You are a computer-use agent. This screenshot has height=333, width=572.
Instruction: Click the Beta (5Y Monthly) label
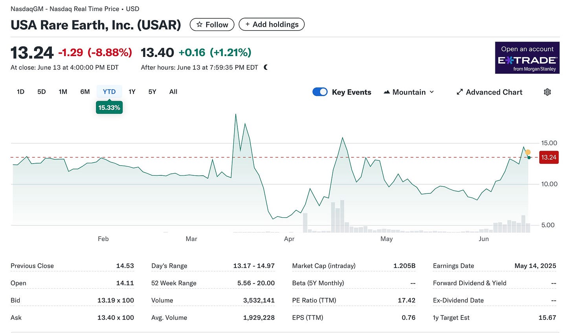point(318,283)
